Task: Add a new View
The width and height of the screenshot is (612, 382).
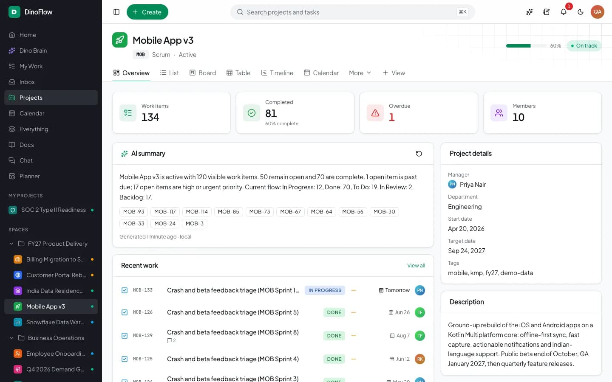Action: (394, 73)
